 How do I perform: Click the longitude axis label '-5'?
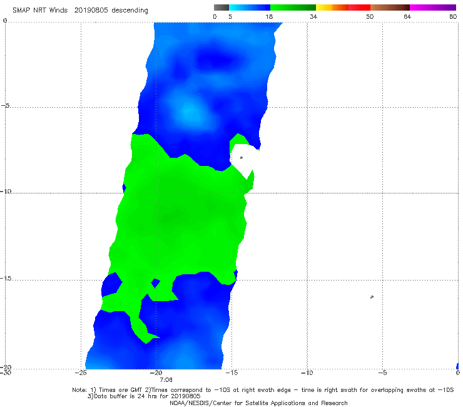[382, 373]
